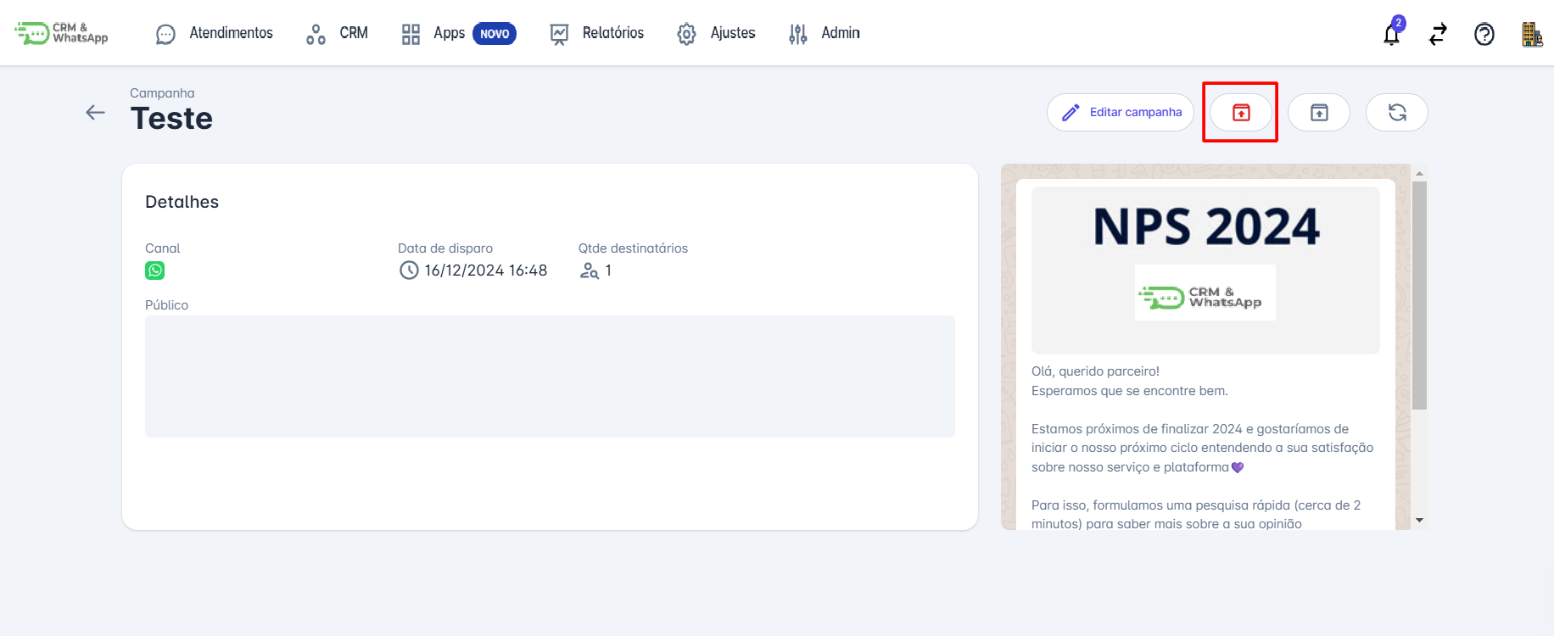Click the gray archive icon button

click(x=1319, y=113)
